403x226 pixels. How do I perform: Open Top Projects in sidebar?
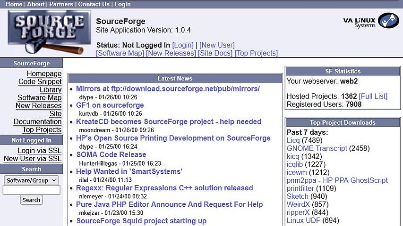point(42,129)
